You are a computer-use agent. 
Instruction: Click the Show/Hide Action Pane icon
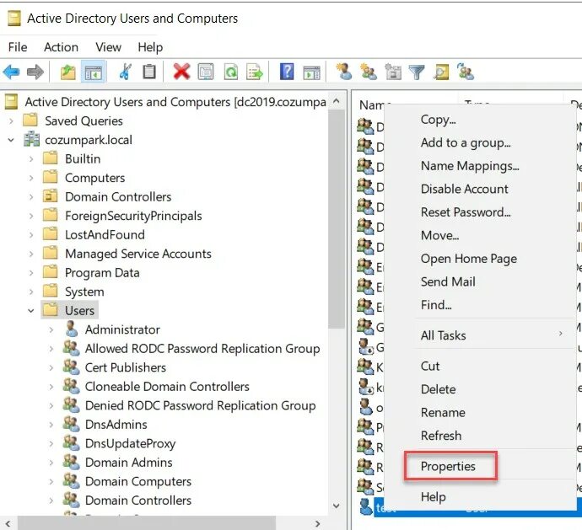311,72
